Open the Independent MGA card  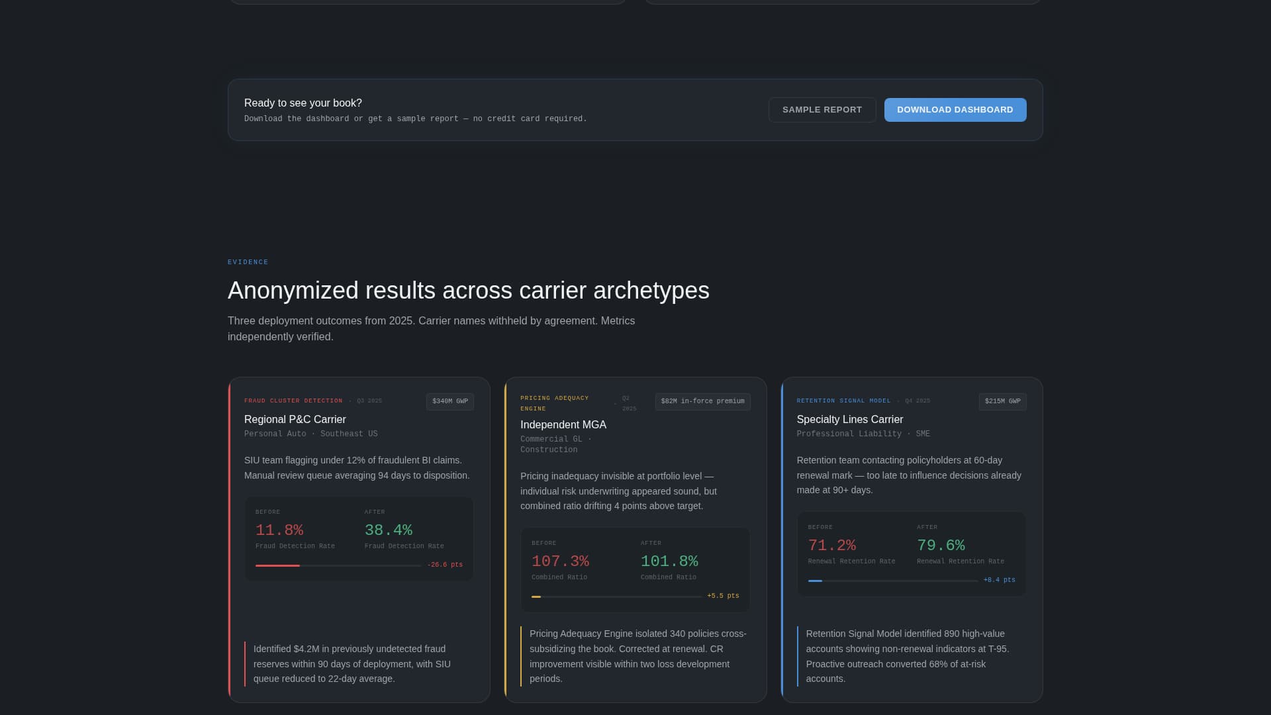(563, 424)
